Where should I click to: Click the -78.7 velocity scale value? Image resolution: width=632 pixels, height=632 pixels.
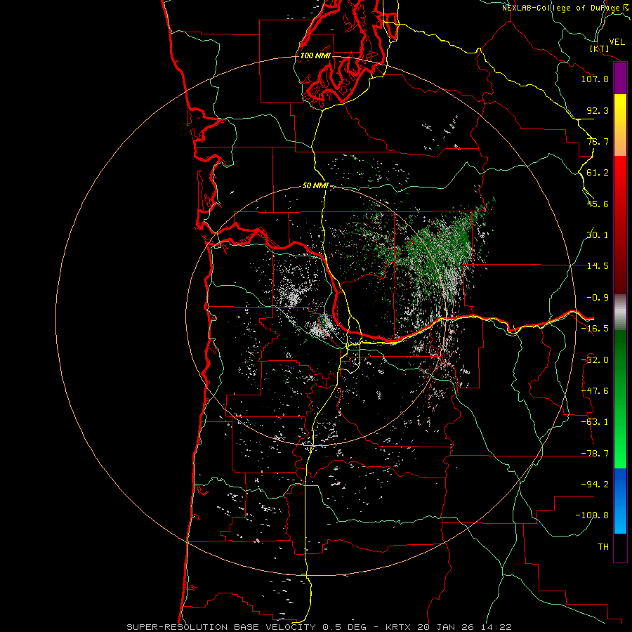coord(595,454)
